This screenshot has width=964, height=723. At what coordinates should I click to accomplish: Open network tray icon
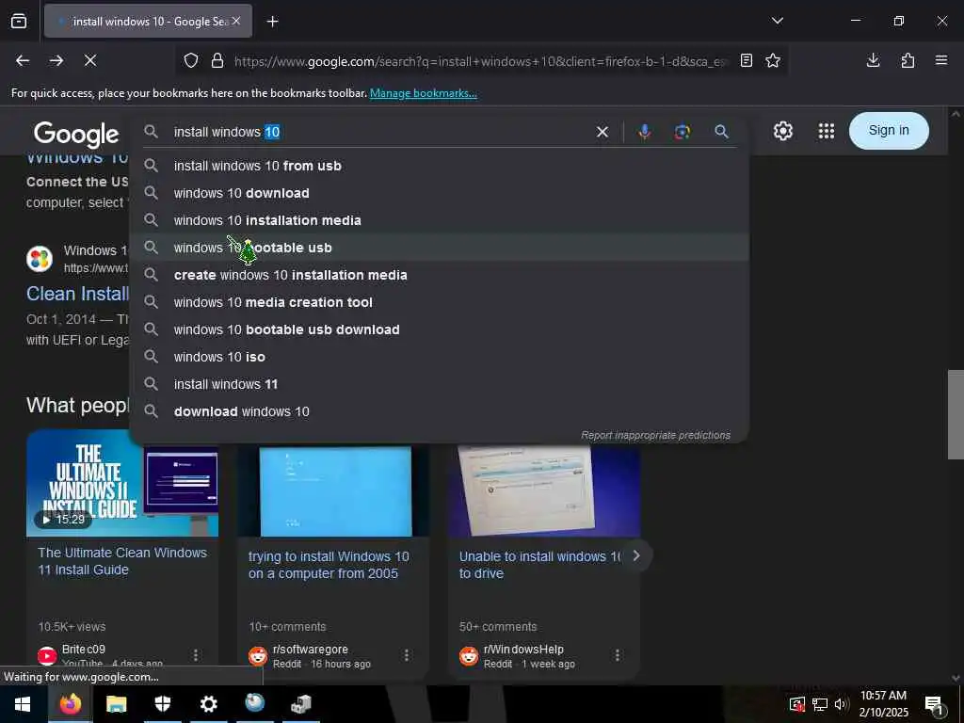[820, 704]
